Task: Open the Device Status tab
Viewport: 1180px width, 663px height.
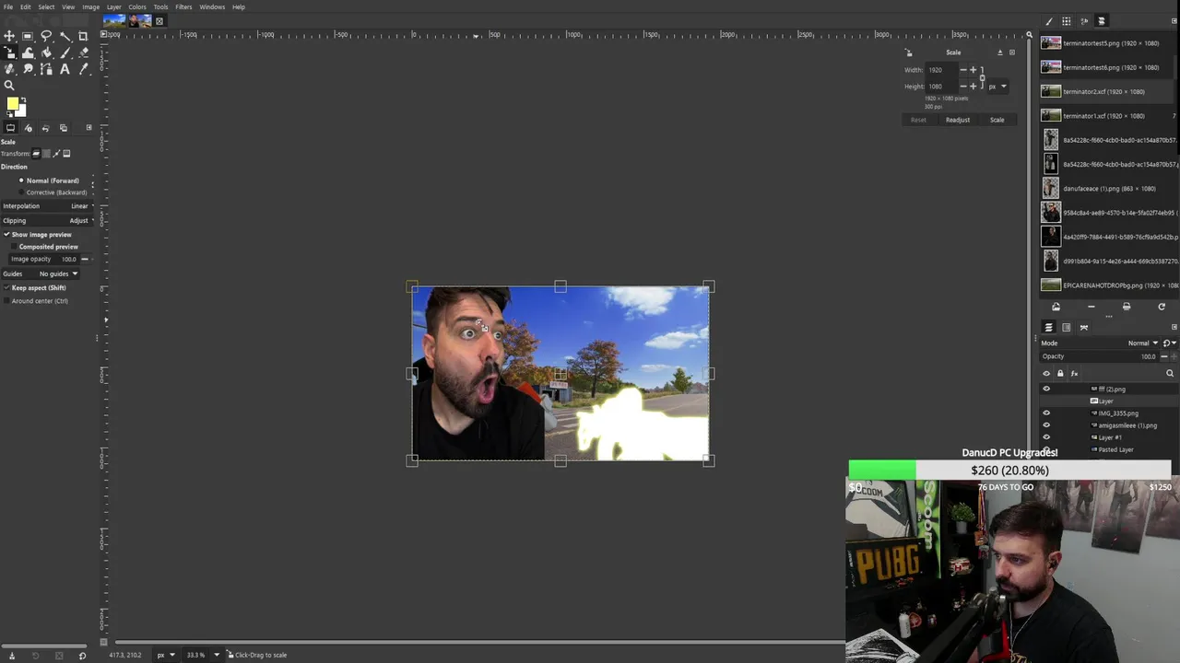Action: [28, 128]
